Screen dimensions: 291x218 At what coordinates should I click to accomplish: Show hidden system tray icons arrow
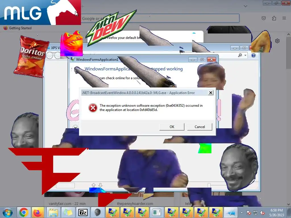(x=242, y=213)
